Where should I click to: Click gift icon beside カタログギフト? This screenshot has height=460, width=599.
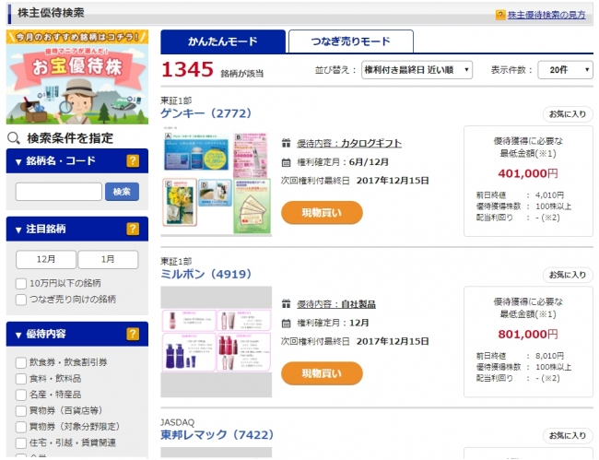(286, 143)
